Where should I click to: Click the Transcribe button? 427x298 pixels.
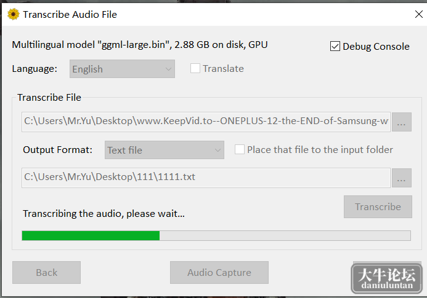click(378, 206)
